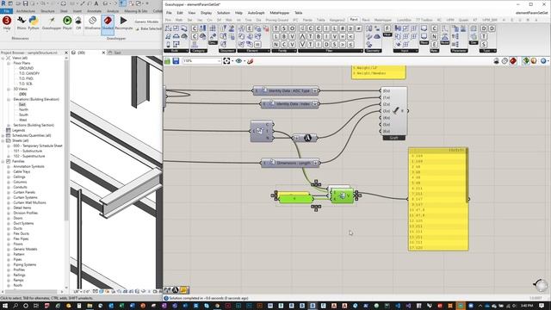Expand Sections (Building Section) node
The image size is (551, 310).
(x=9, y=125)
